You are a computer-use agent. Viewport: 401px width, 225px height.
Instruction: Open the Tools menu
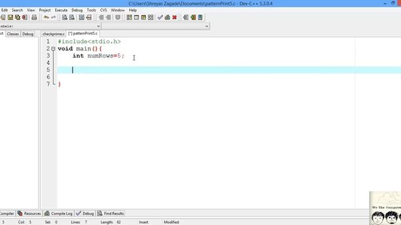click(91, 10)
